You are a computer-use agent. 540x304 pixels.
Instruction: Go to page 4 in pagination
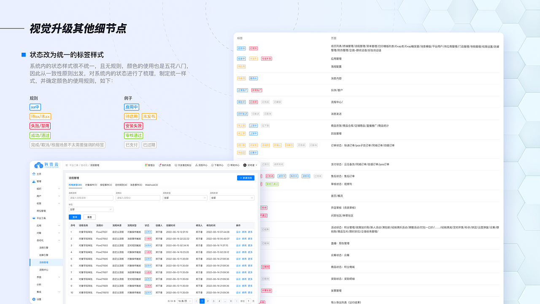(x=219, y=301)
